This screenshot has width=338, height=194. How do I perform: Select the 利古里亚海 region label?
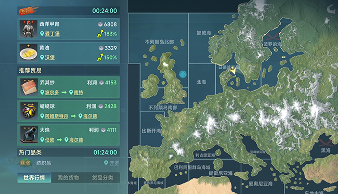tap(205, 155)
